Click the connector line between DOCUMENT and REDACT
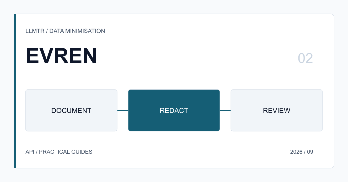 tap(123, 110)
